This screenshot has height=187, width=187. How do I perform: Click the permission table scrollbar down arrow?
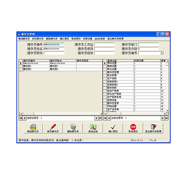click(x=168, y=111)
